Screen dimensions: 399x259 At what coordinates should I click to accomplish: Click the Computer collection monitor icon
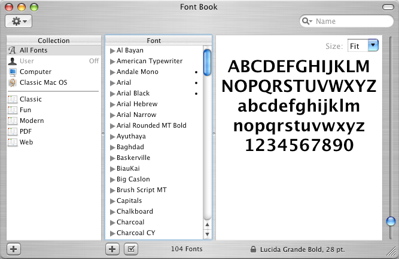click(13, 72)
